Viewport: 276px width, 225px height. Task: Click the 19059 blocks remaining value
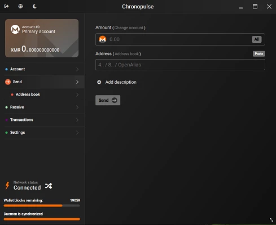(75, 200)
